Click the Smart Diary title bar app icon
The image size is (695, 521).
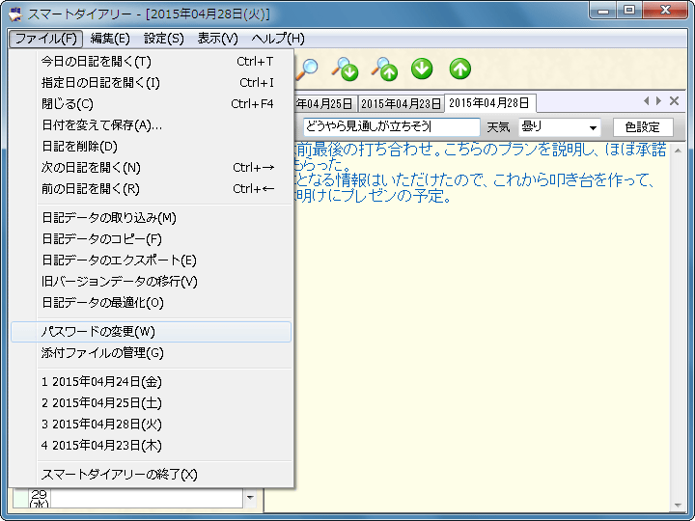pos(15,14)
